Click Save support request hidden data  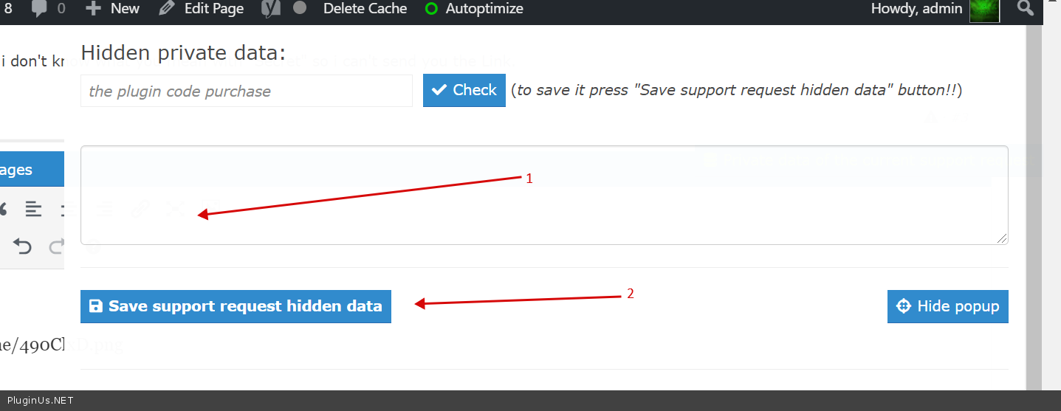point(236,306)
